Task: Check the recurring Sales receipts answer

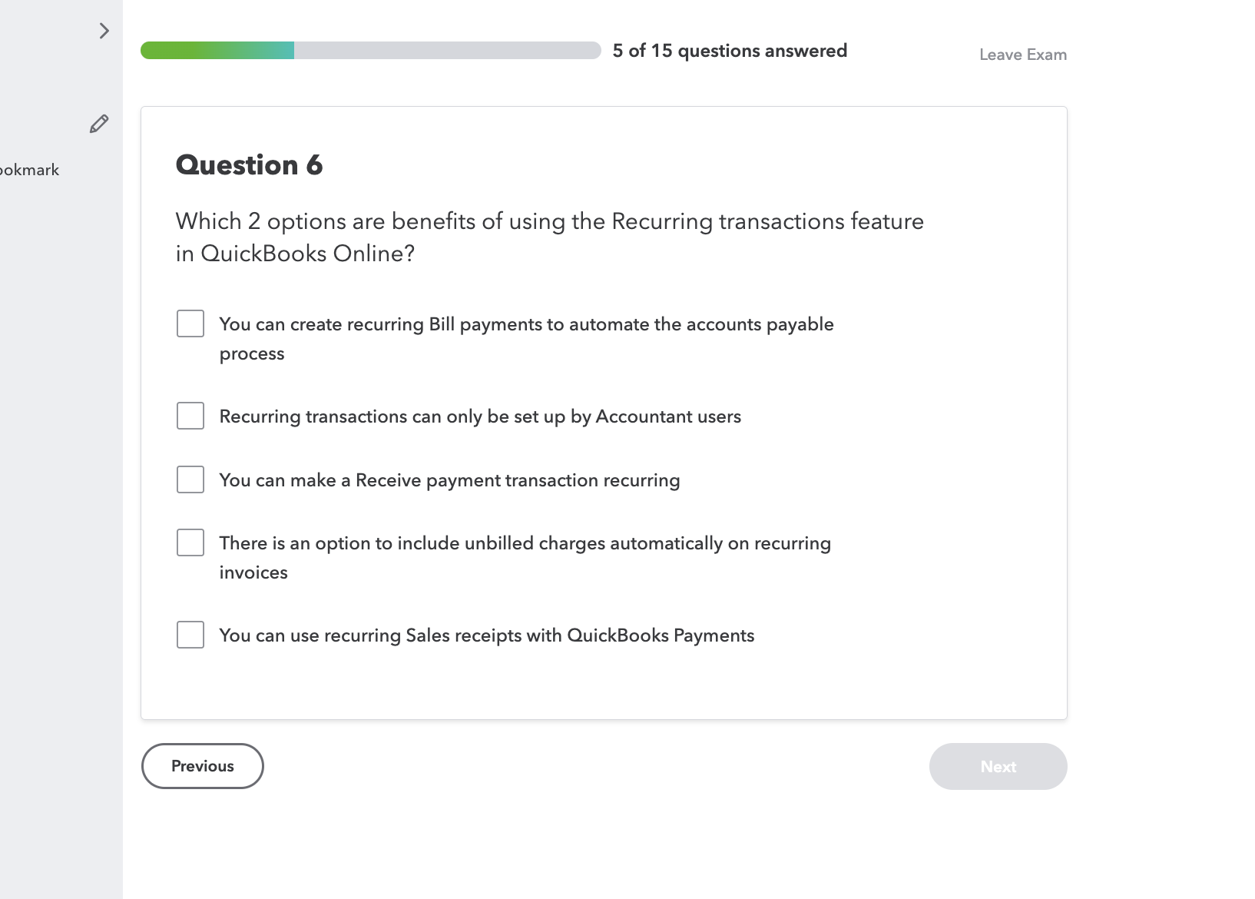Action: pos(190,635)
